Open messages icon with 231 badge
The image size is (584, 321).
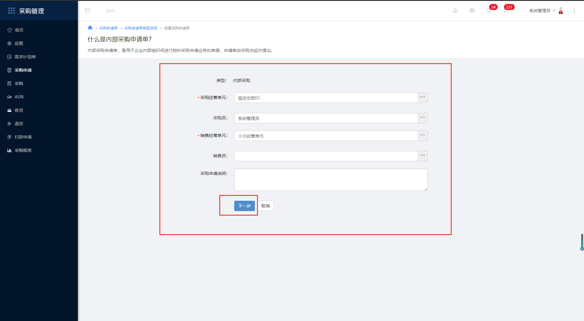(x=506, y=10)
